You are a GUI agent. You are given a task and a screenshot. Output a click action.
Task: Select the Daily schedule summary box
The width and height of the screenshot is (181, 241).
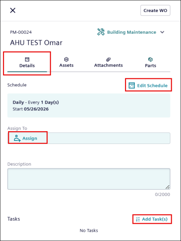89,105
